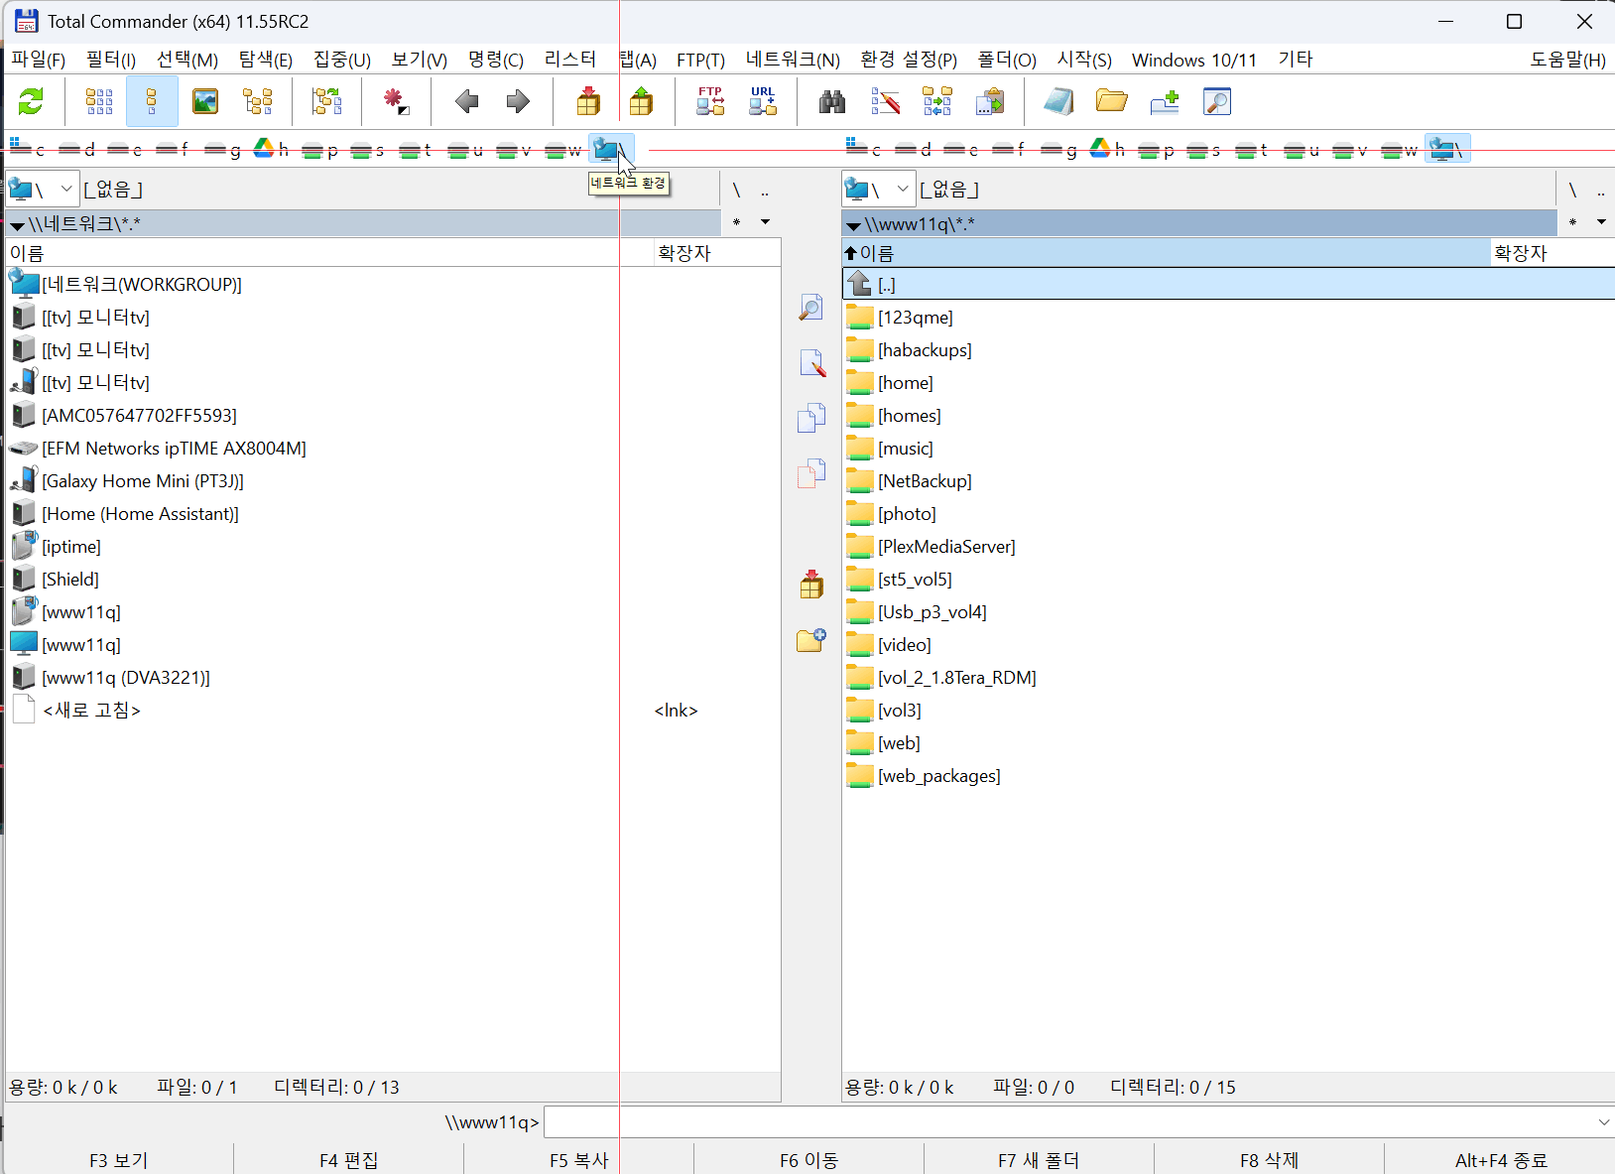Image resolution: width=1615 pixels, height=1174 pixels.
Task: Go back with the left arrow icon
Action: [x=466, y=101]
